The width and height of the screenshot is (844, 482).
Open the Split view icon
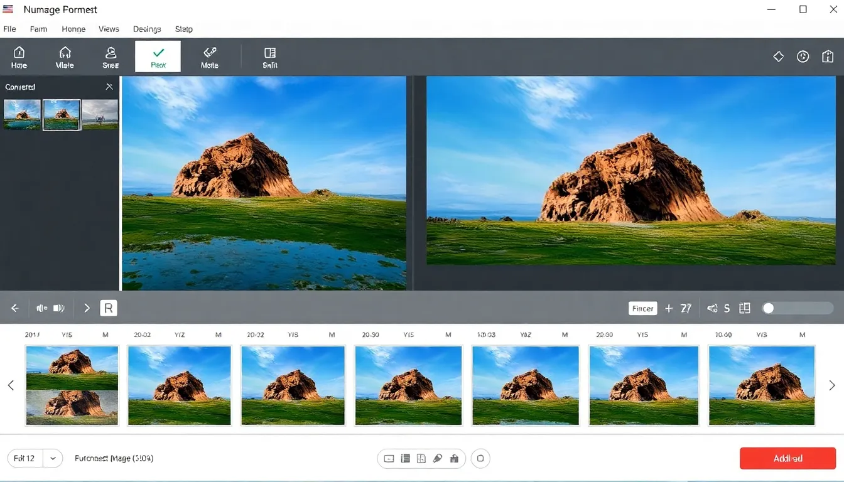click(269, 56)
